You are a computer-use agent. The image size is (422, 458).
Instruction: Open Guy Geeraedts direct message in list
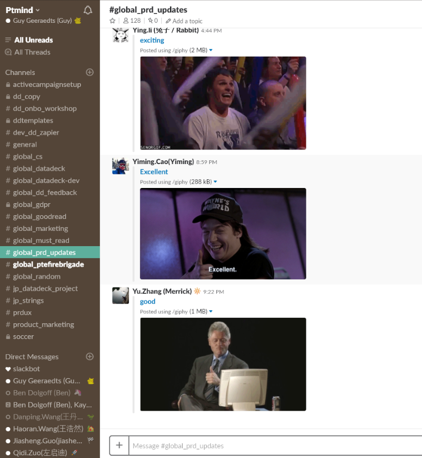tap(50, 381)
